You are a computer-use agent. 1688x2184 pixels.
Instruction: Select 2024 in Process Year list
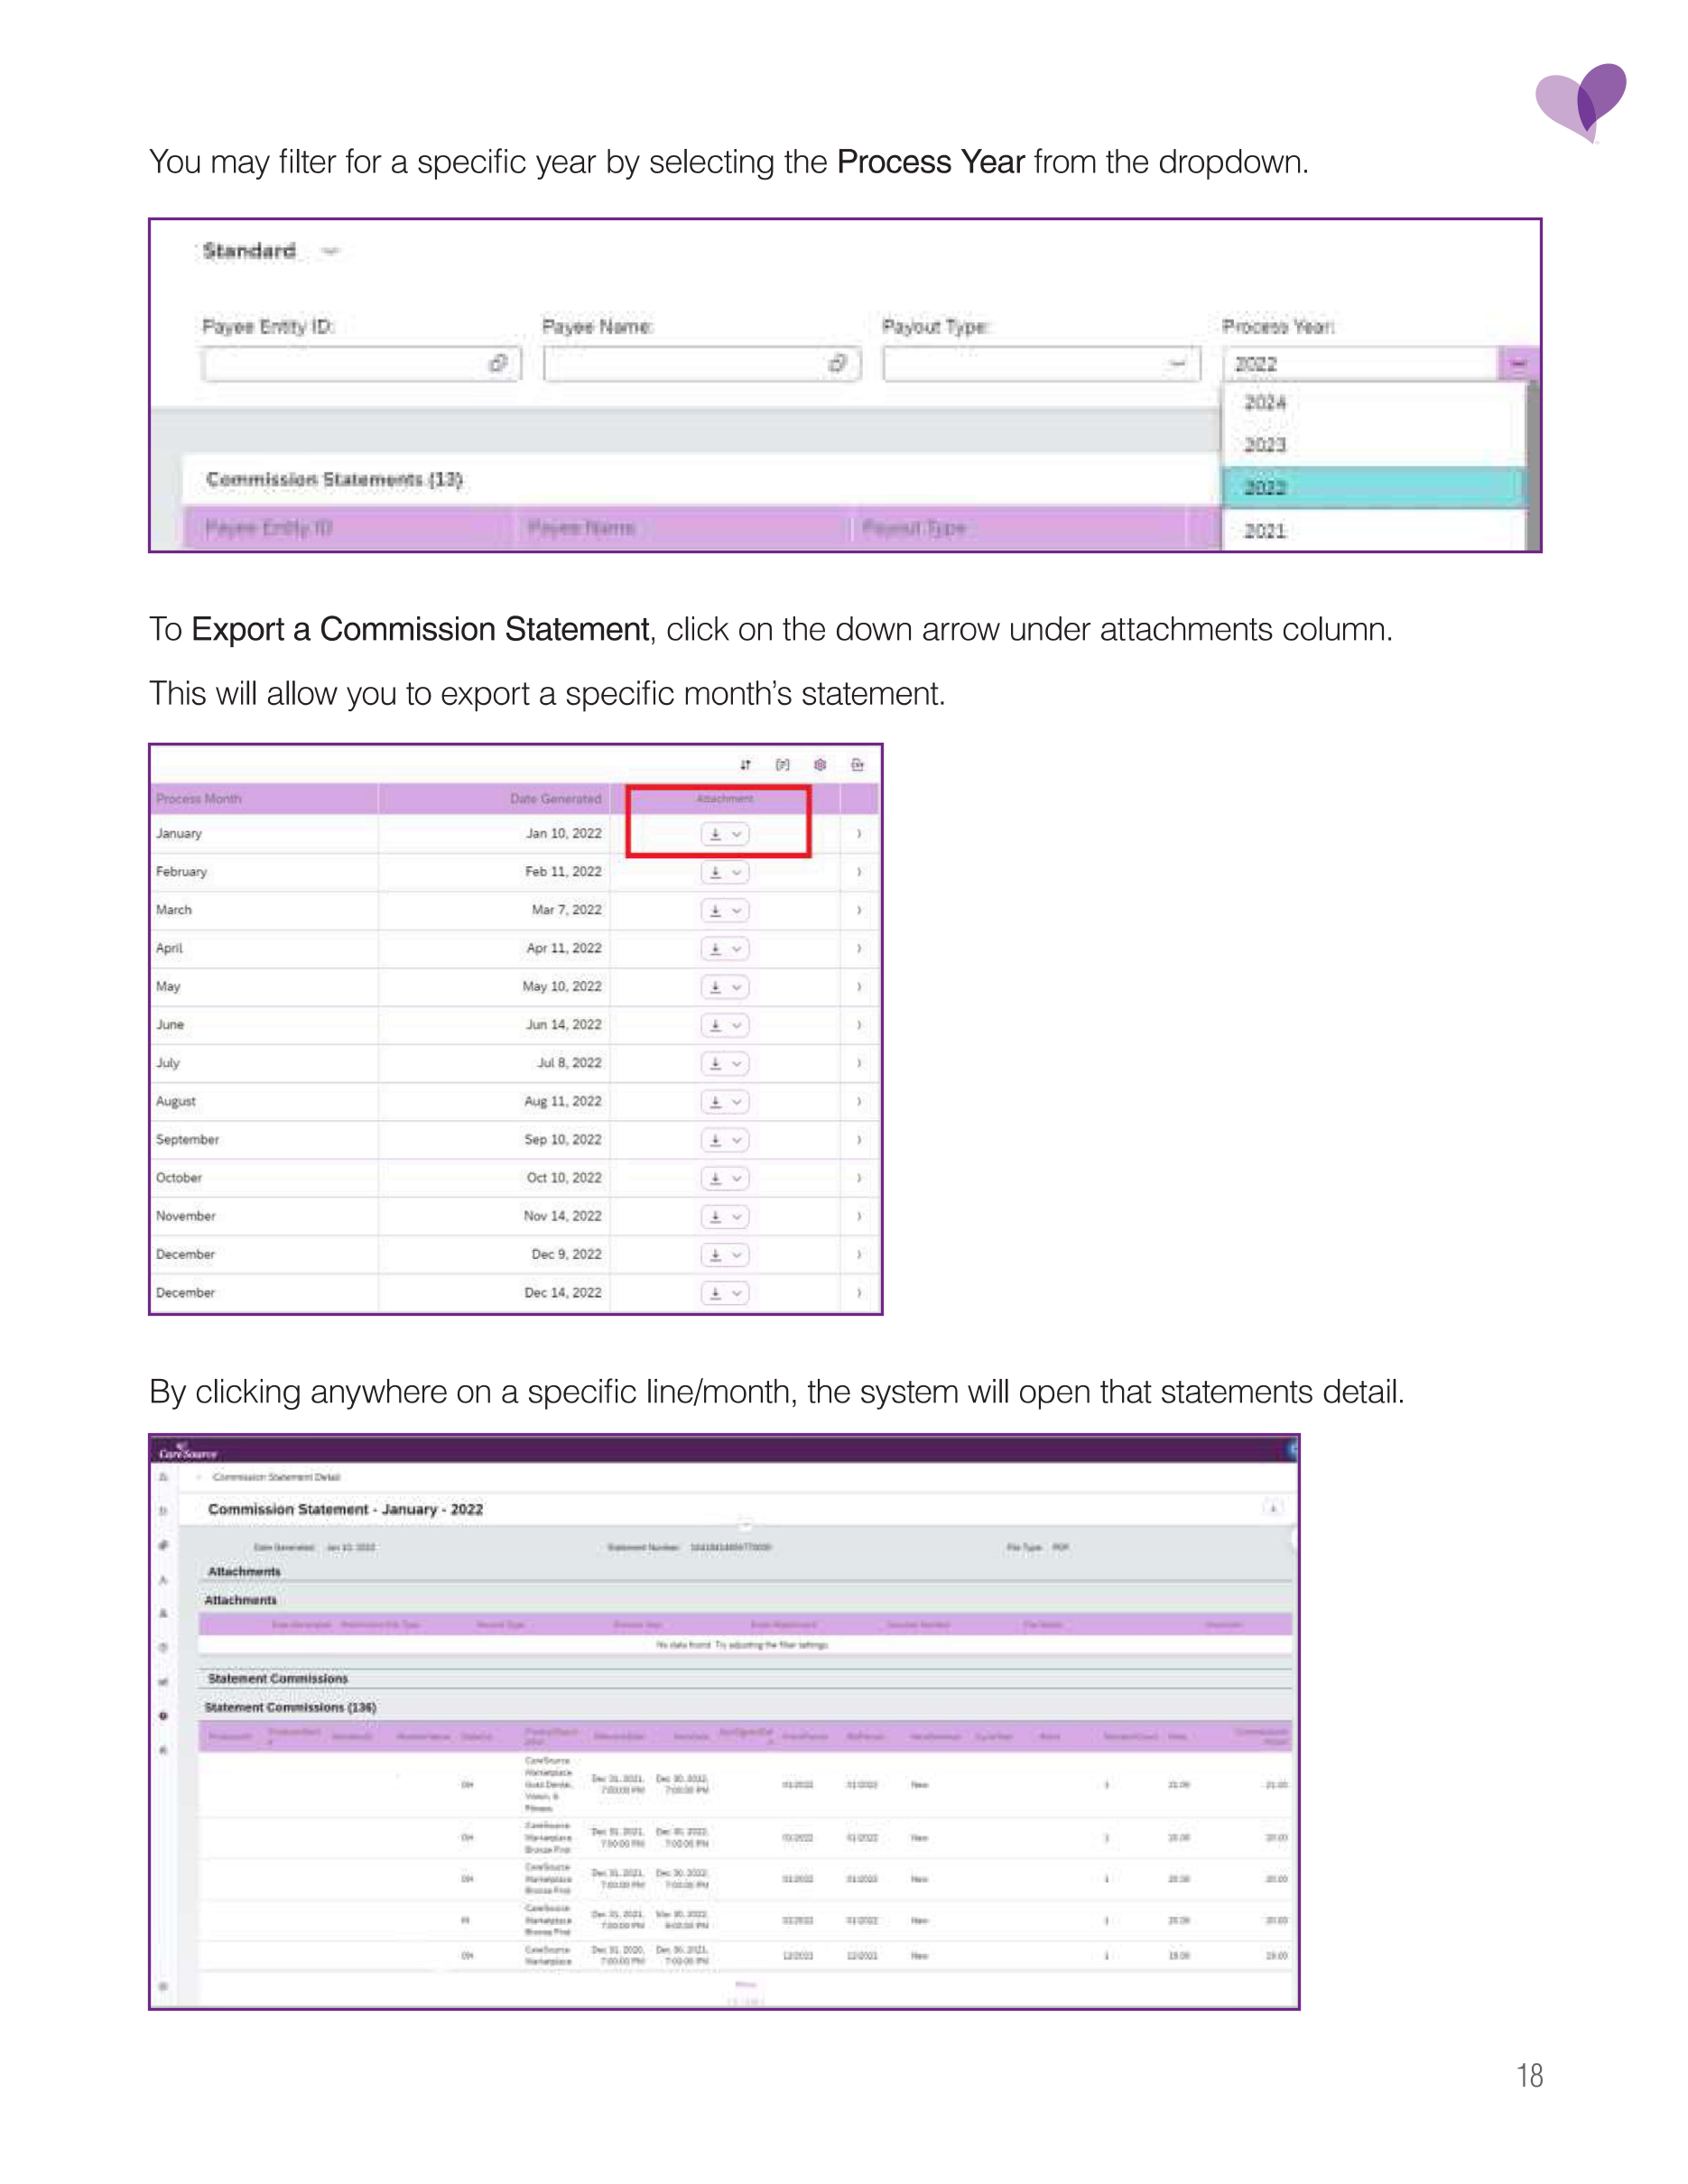pyautogui.click(x=1373, y=403)
